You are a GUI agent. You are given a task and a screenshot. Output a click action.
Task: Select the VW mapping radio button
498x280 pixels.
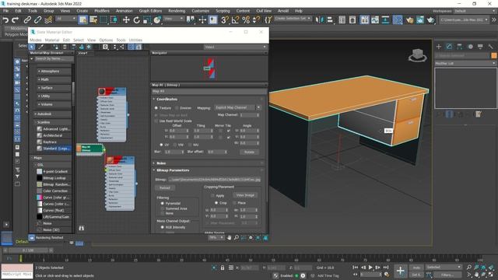point(175,145)
